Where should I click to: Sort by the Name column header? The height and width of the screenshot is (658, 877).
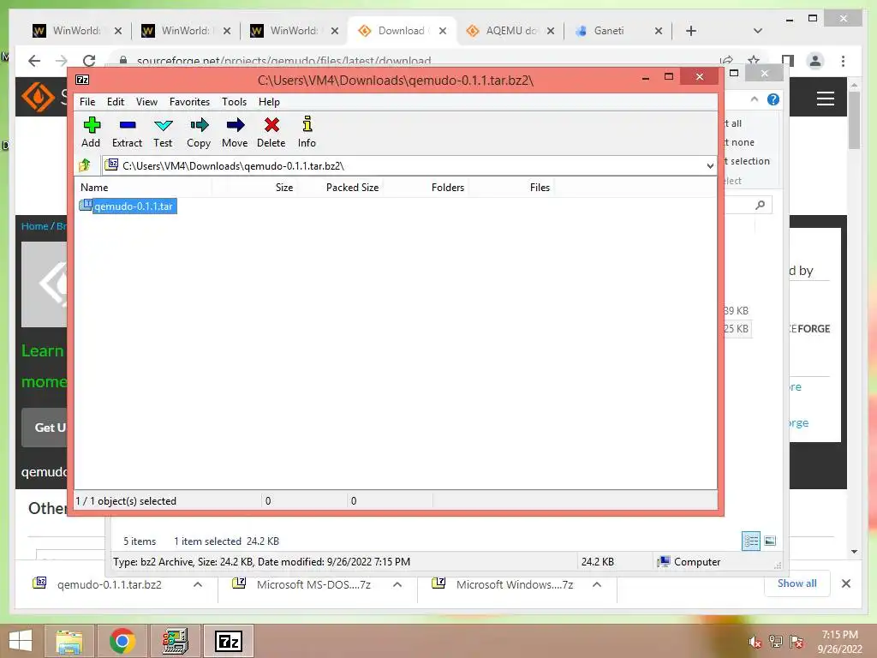pos(143,188)
